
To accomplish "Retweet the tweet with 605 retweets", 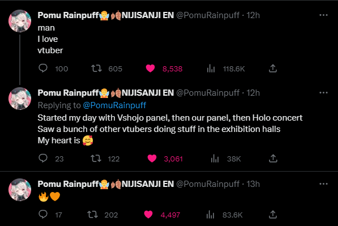I will click(96, 69).
